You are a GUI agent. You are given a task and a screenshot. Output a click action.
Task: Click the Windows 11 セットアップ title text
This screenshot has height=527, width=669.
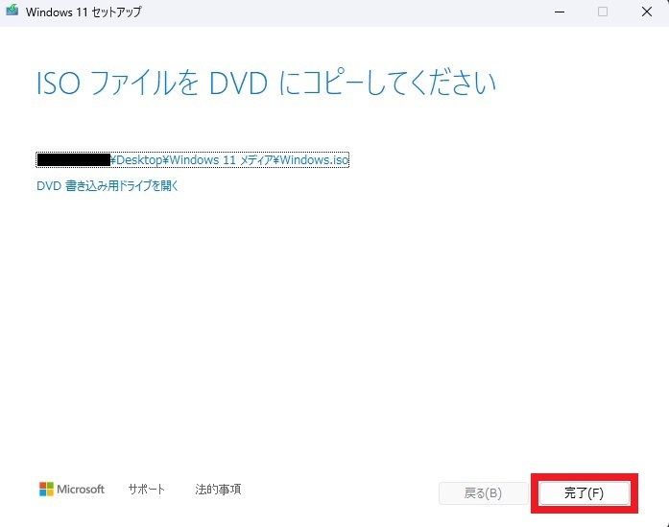[x=84, y=12]
